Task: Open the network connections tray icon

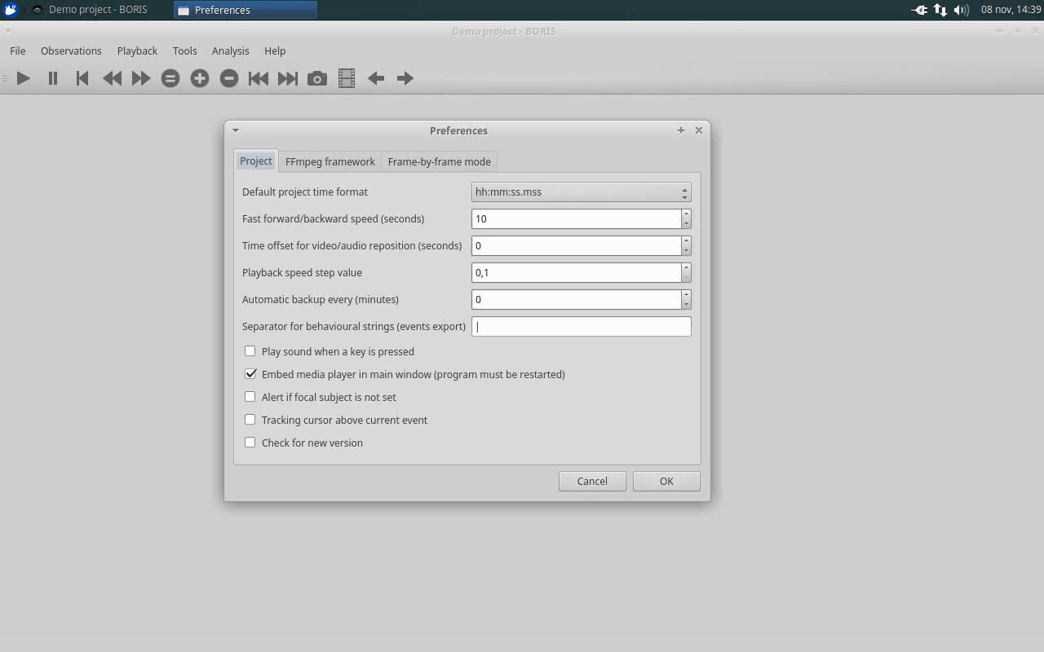Action: pyautogui.click(x=940, y=10)
